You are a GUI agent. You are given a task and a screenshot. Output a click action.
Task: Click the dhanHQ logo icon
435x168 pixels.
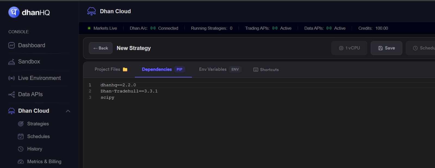(x=14, y=12)
